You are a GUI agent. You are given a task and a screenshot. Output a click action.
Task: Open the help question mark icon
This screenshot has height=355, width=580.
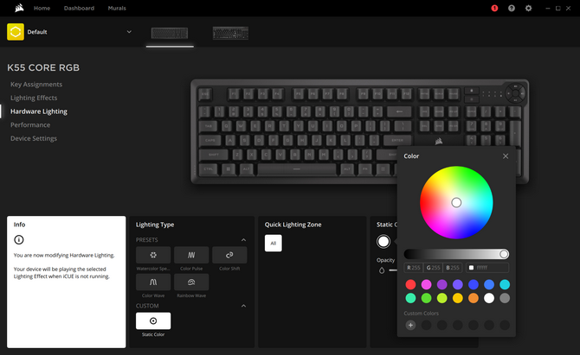pyautogui.click(x=512, y=8)
